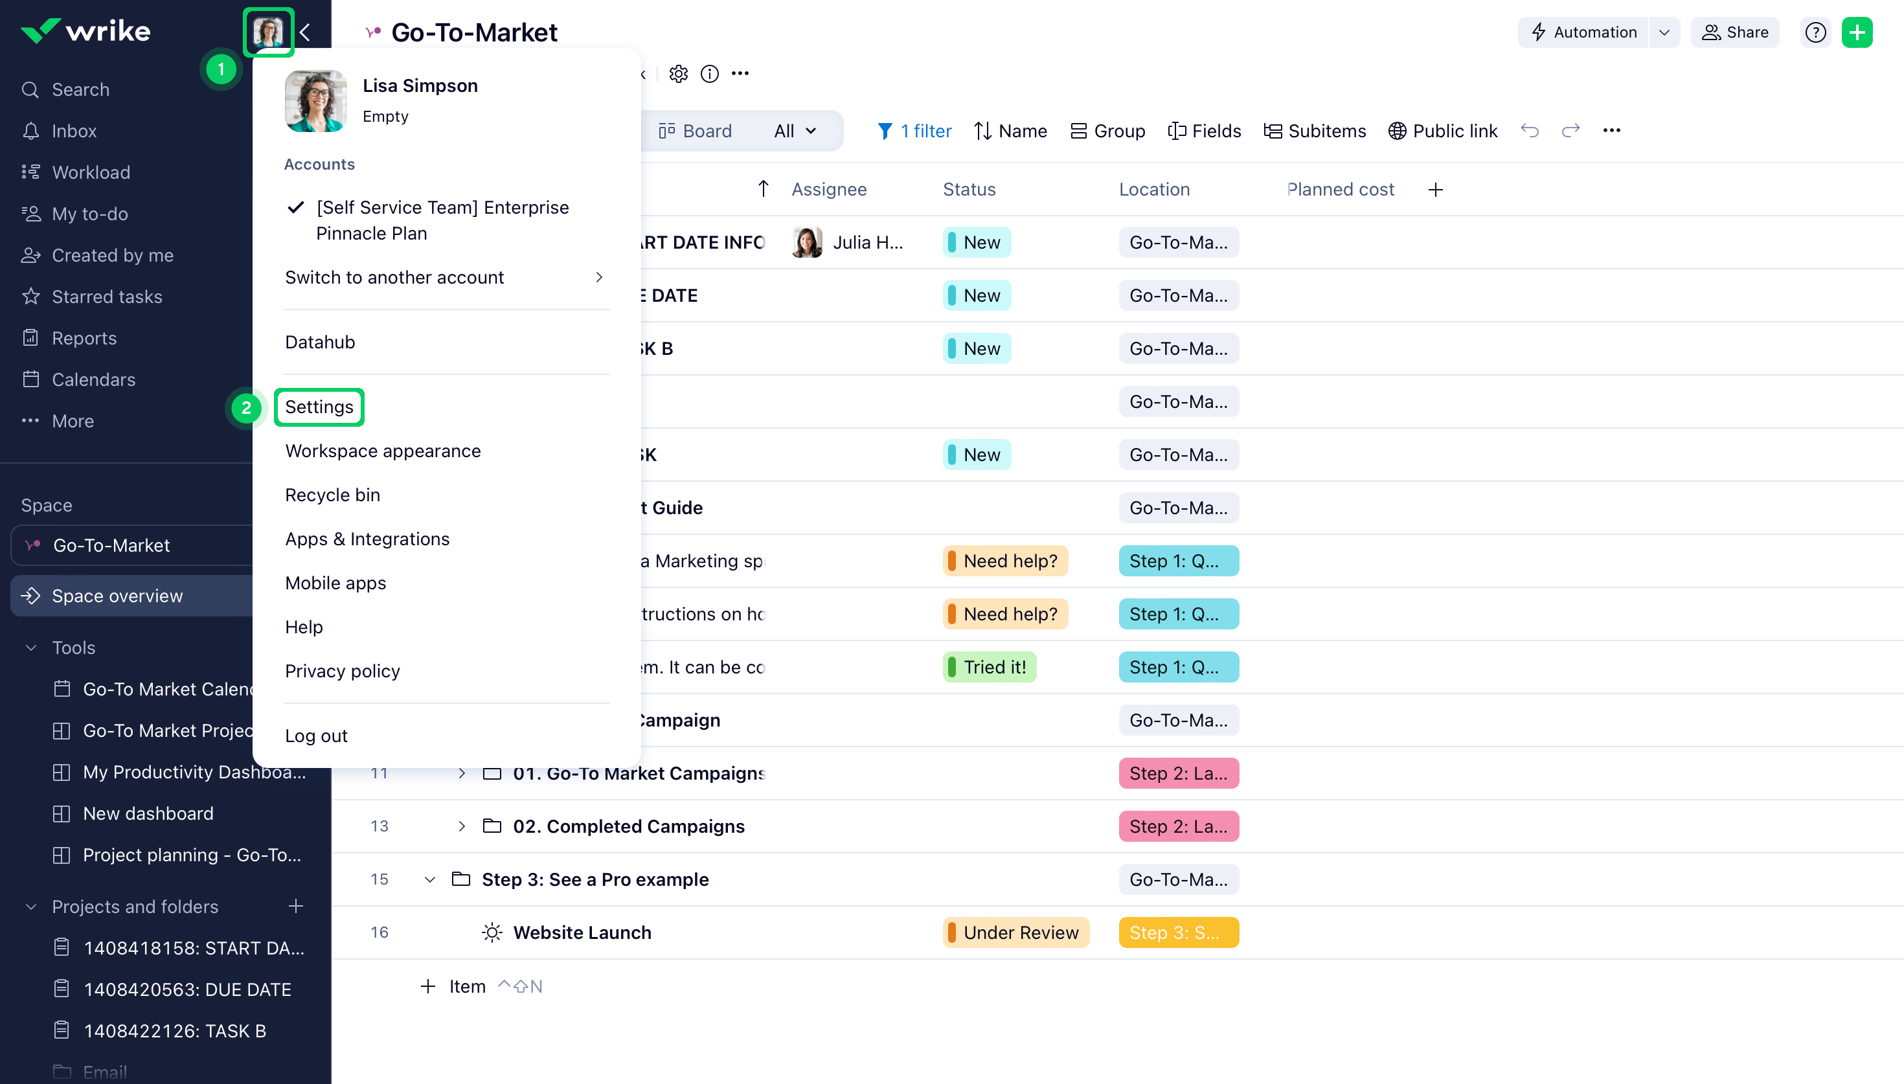
Task: Click the undo arrow in toolbar
Action: [1529, 130]
